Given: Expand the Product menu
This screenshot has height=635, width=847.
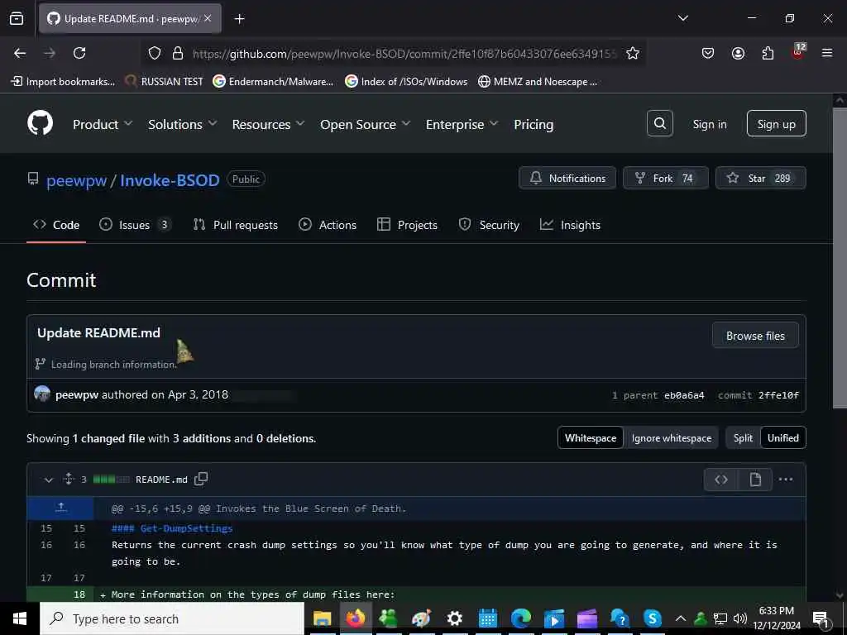Looking at the screenshot, I should [x=102, y=124].
